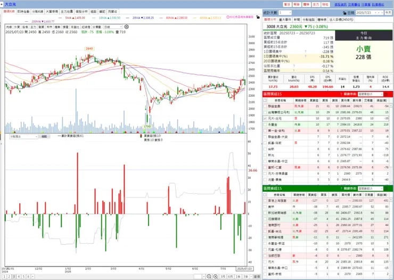Select the 花旗環球 cell in sell list

(280, 219)
